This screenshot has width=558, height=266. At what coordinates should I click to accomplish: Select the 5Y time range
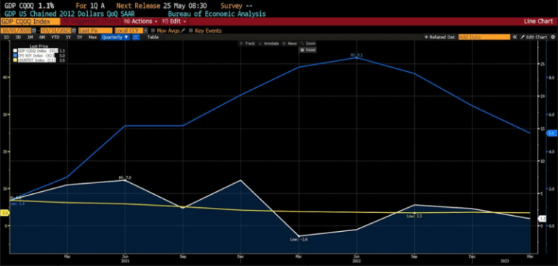pyautogui.click(x=80, y=37)
